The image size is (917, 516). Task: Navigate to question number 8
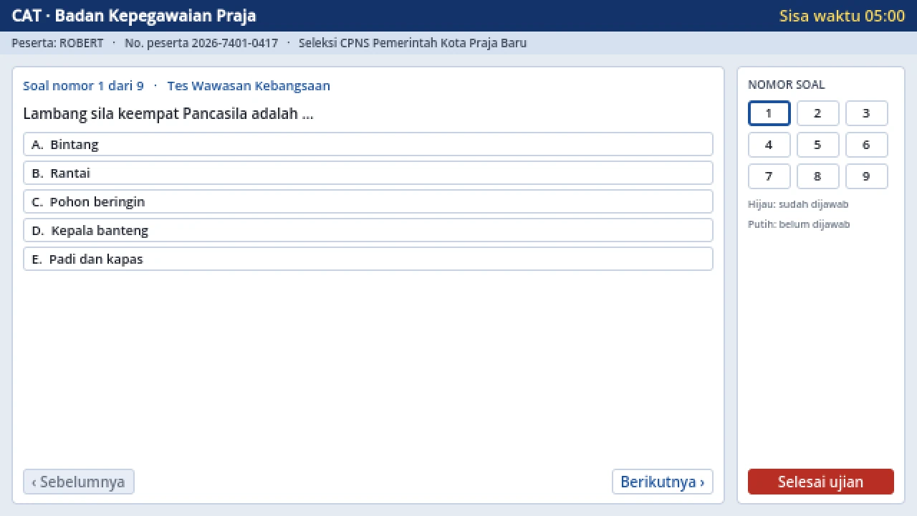818,176
